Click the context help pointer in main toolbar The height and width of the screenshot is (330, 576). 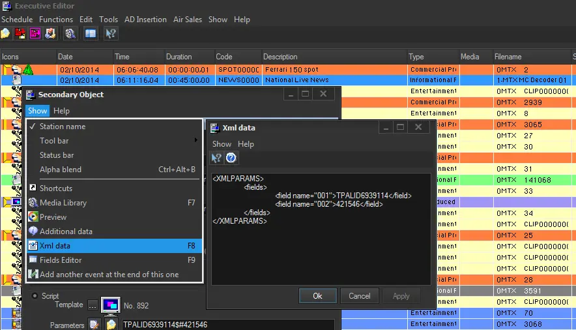[111, 33]
